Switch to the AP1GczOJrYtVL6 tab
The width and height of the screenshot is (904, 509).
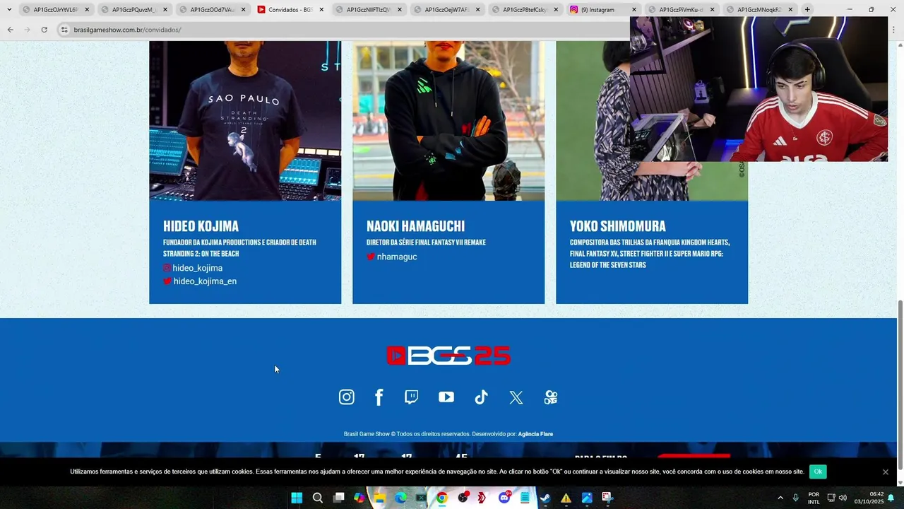pos(56,10)
